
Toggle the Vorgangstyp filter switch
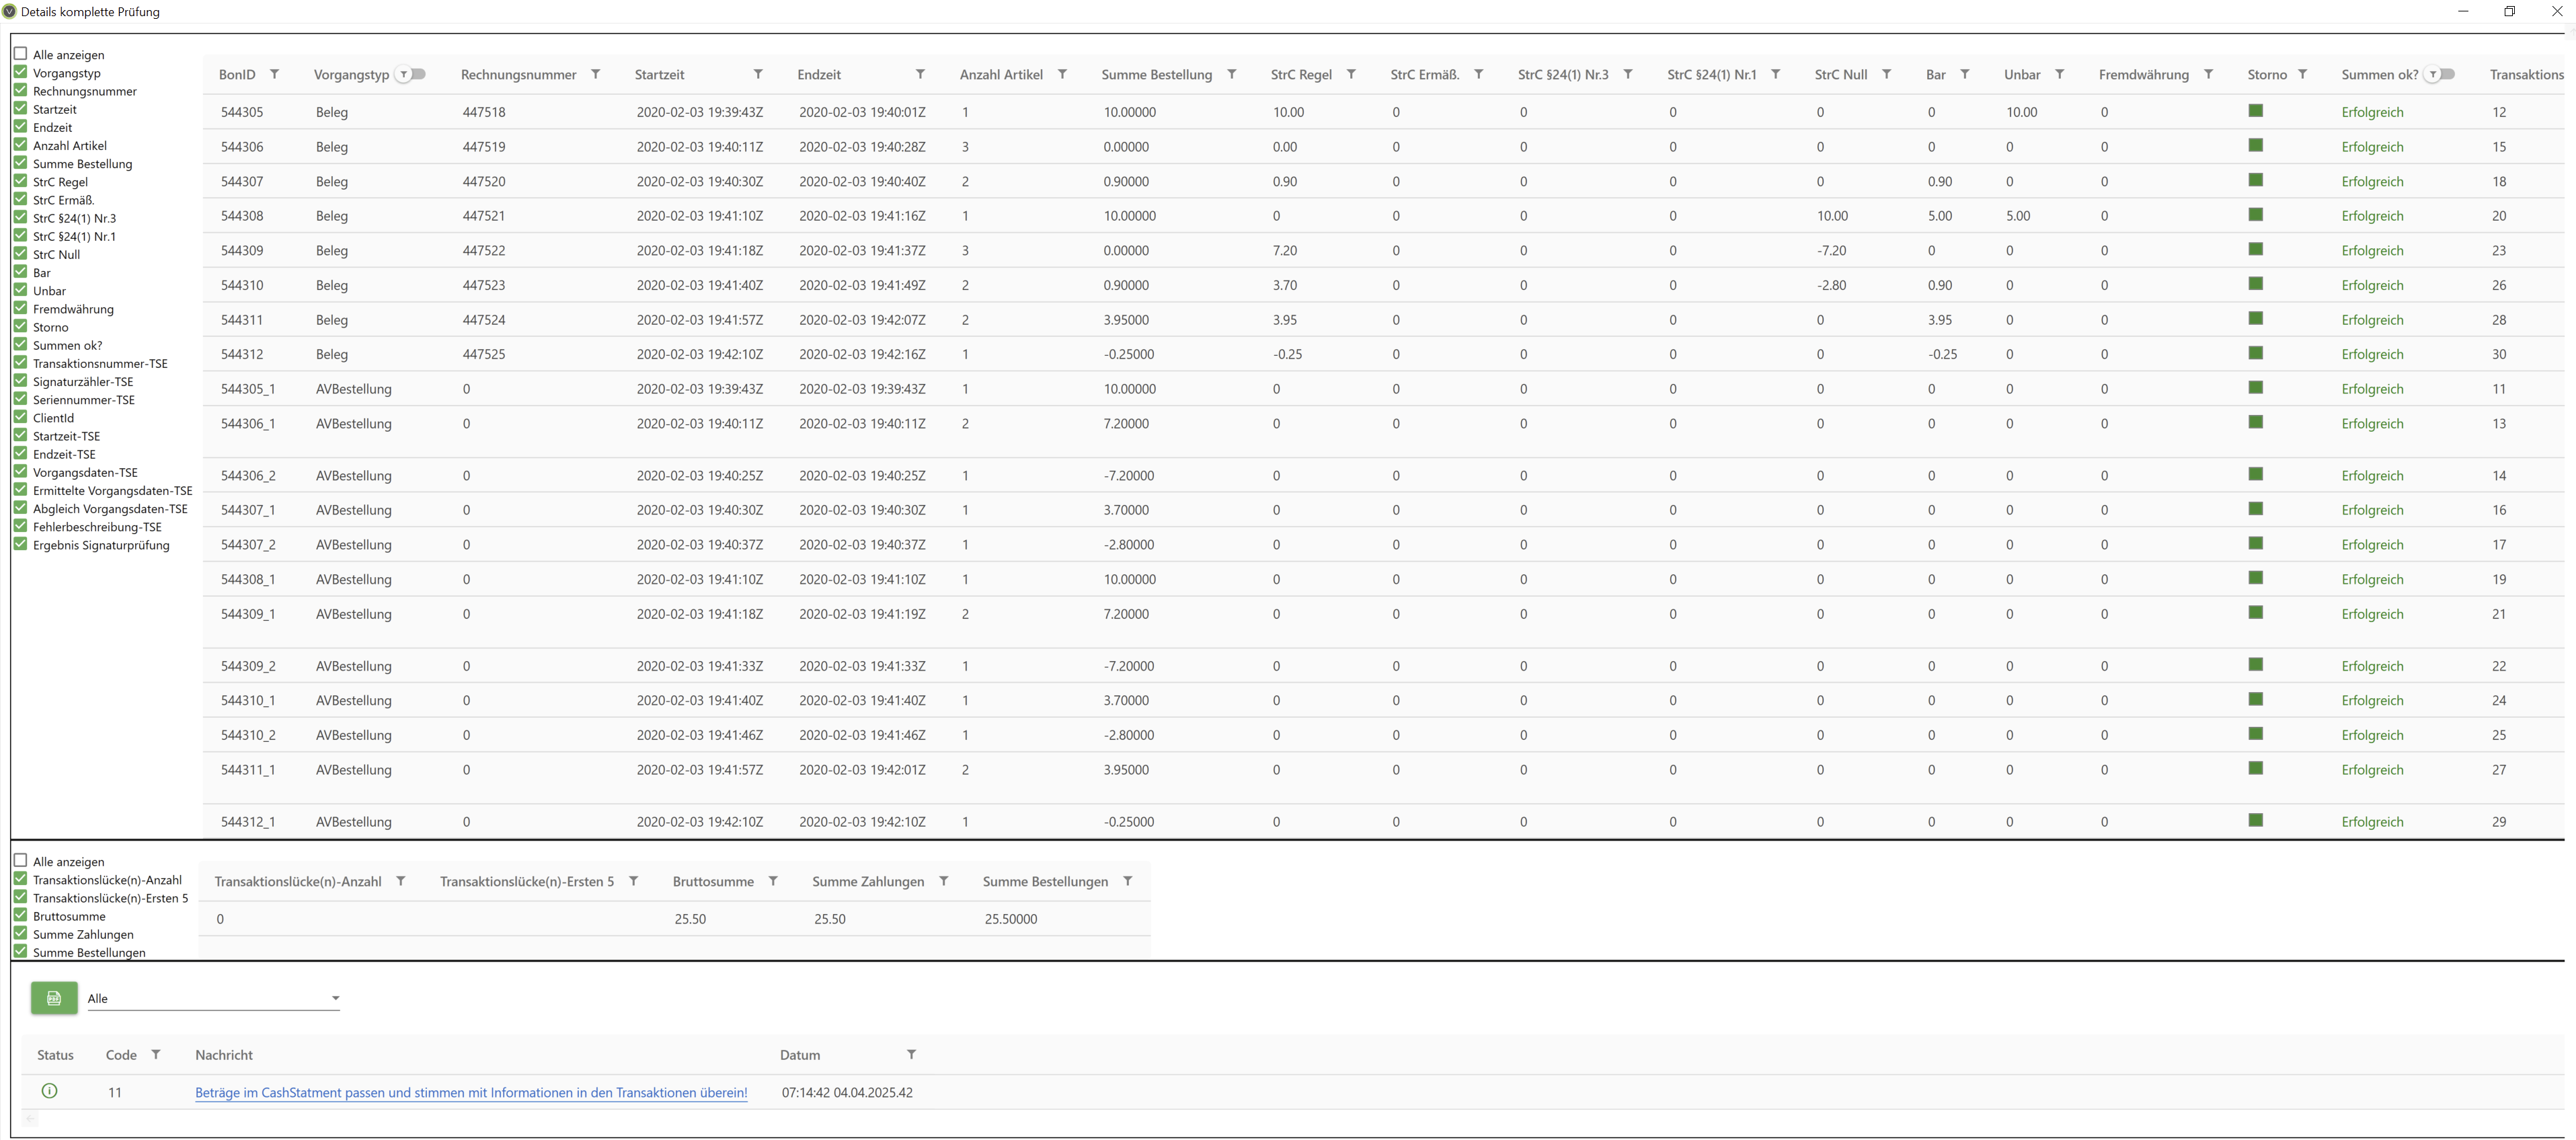coord(411,74)
